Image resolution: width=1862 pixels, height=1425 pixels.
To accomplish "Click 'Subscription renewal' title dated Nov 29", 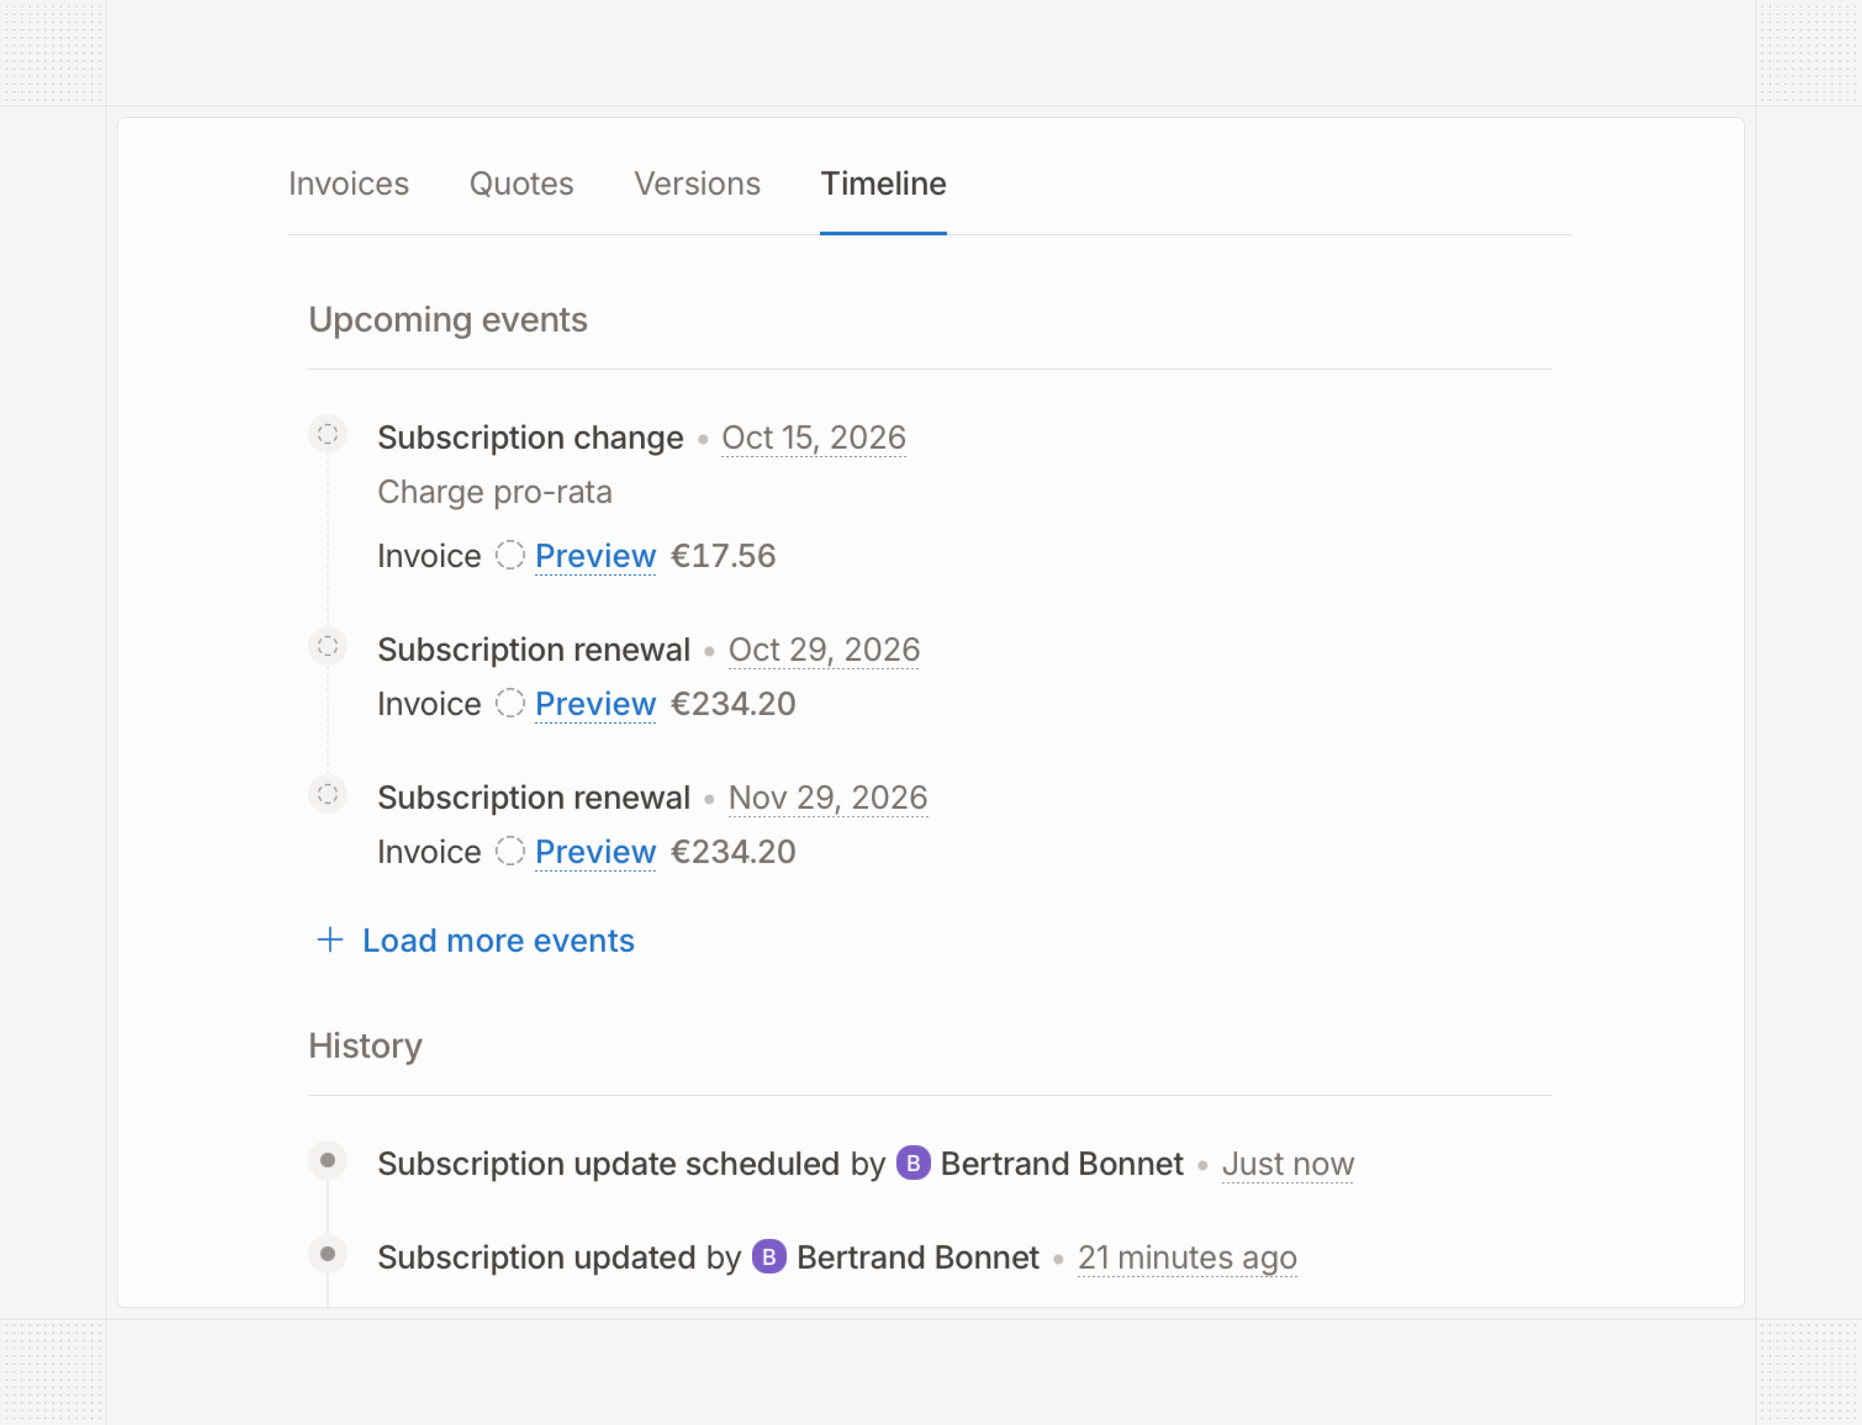I will coord(534,798).
